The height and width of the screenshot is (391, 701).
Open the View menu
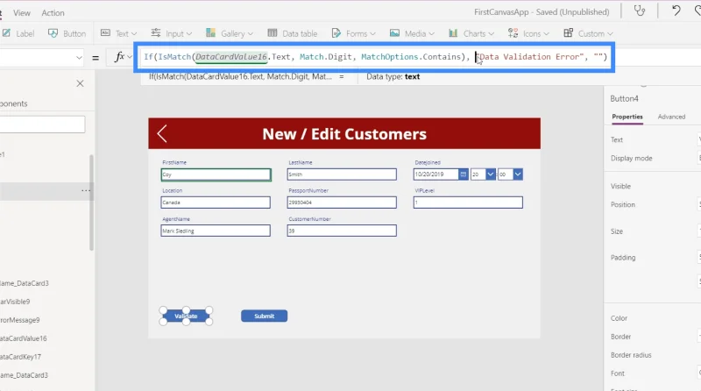[21, 13]
